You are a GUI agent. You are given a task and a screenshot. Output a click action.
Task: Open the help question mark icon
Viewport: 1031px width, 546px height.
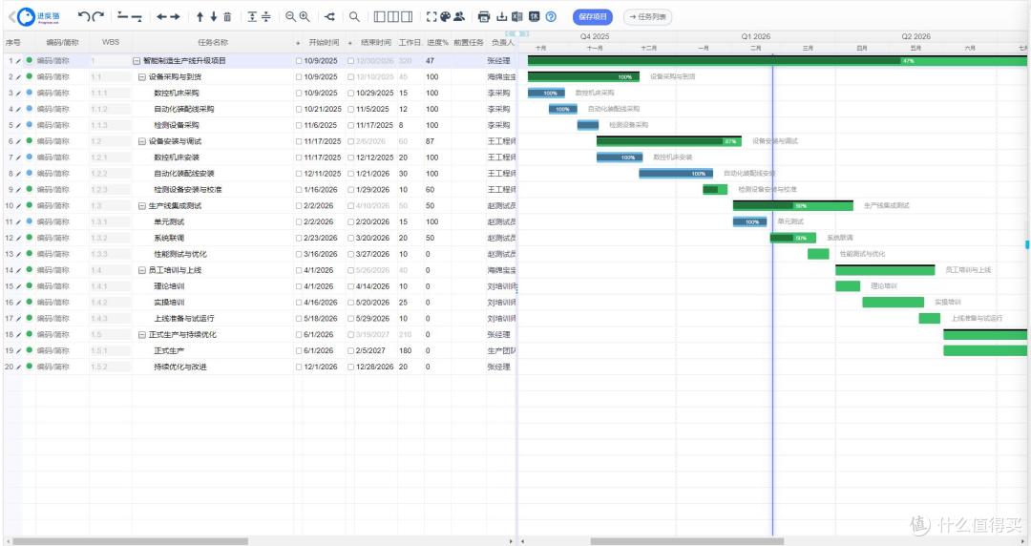(x=551, y=16)
